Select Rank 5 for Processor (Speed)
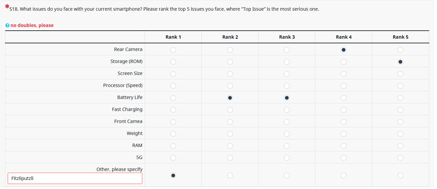The width and height of the screenshot is (437, 189). click(x=400, y=86)
